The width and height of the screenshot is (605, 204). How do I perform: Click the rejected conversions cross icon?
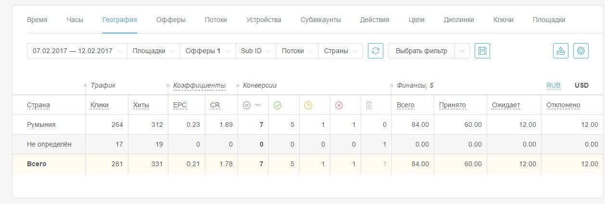click(x=339, y=105)
